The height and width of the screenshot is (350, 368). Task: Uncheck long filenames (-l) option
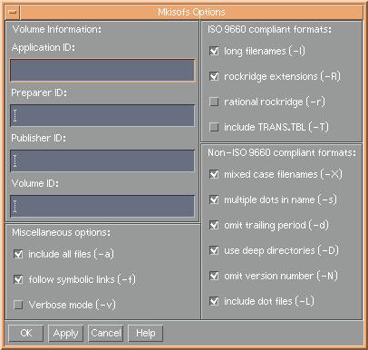214,51
